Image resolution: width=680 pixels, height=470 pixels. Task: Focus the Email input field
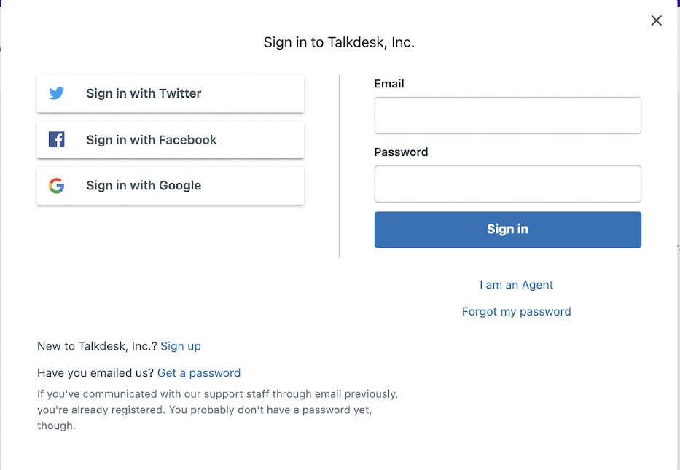[x=508, y=115]
